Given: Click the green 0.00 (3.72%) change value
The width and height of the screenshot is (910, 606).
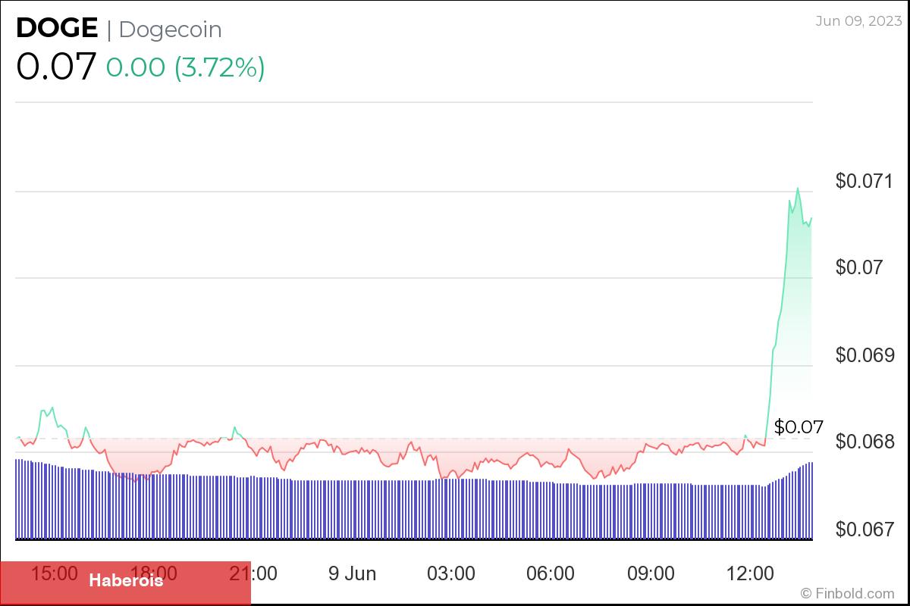Looking at the screenshot, I should 186,67.
